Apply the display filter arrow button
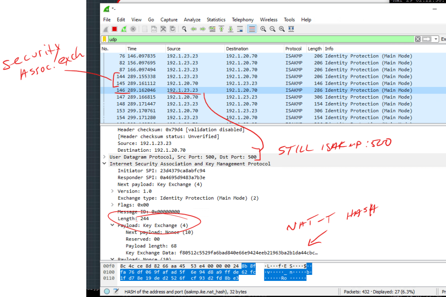The height and width of the screenshot is (297, 446). pos(427,39)
